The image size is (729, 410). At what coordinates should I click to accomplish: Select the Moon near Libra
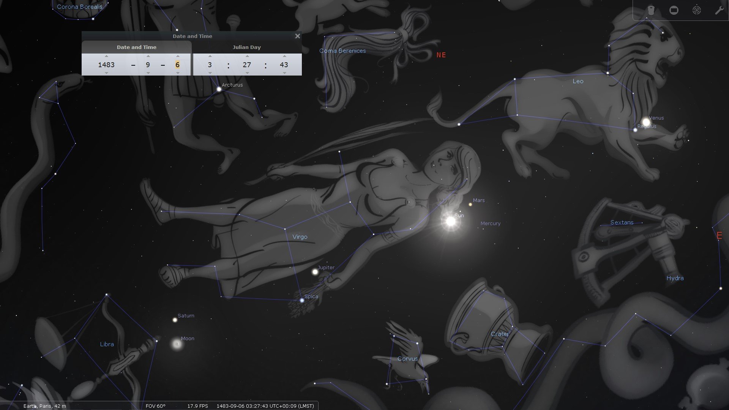(177, 344)
